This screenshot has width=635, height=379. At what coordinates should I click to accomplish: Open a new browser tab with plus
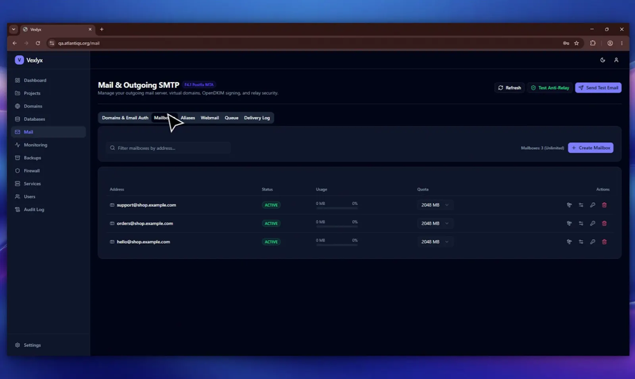102,29
